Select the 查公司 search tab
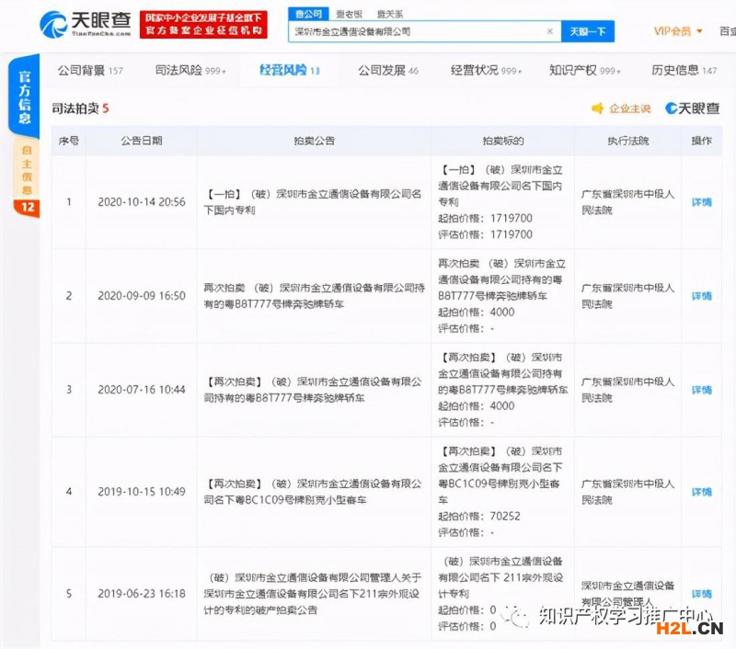 tap(308, 14)
